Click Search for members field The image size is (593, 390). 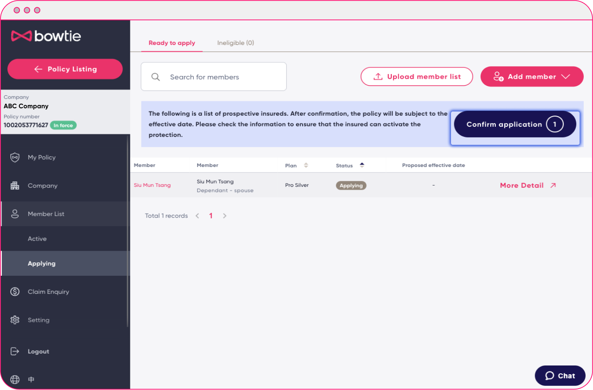point(214,77)
